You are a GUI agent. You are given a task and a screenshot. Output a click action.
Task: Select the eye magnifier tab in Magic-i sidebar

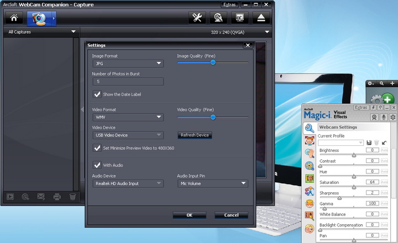310,166
